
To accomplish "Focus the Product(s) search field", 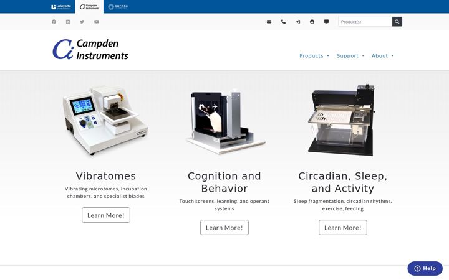I will pos(365,22).
